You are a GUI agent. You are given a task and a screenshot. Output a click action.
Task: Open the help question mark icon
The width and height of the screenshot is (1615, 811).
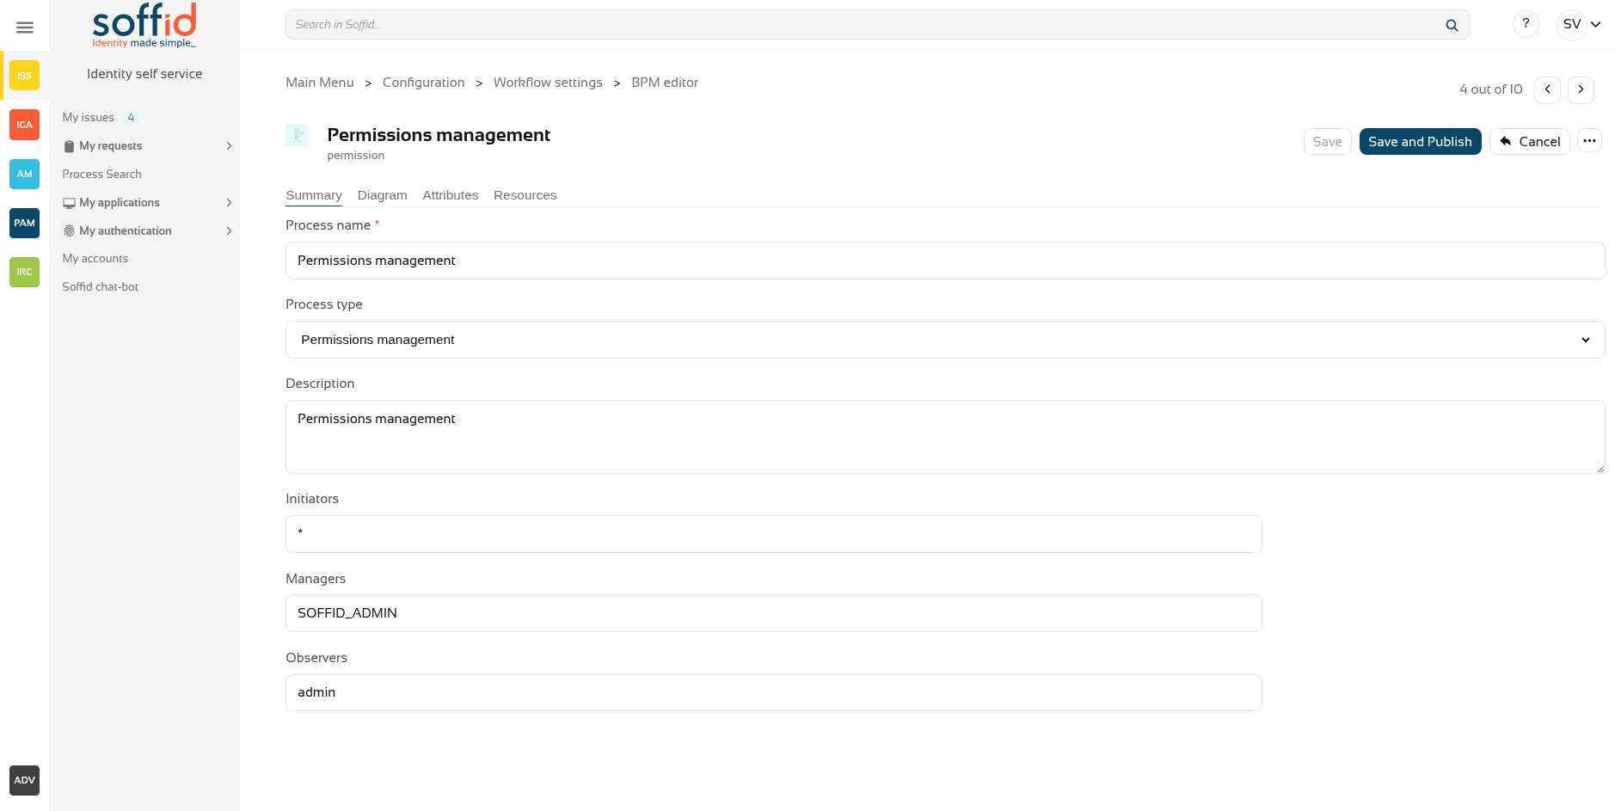tap(1526, 24)
